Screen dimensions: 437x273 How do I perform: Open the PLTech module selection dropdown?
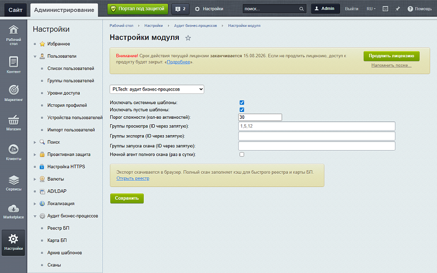click(x=157, y=89)
